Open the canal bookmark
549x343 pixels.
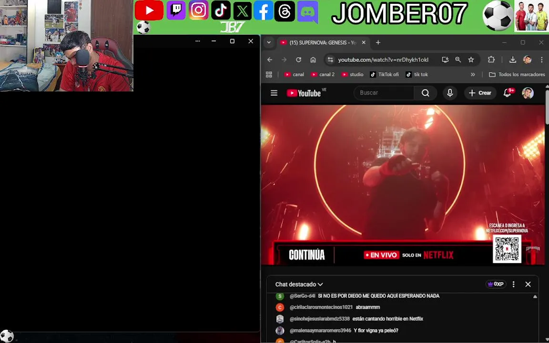point(294,74)
